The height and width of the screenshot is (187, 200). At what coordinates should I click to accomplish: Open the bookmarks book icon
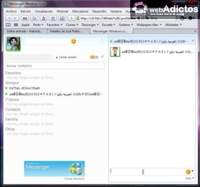tap(8, 25)
